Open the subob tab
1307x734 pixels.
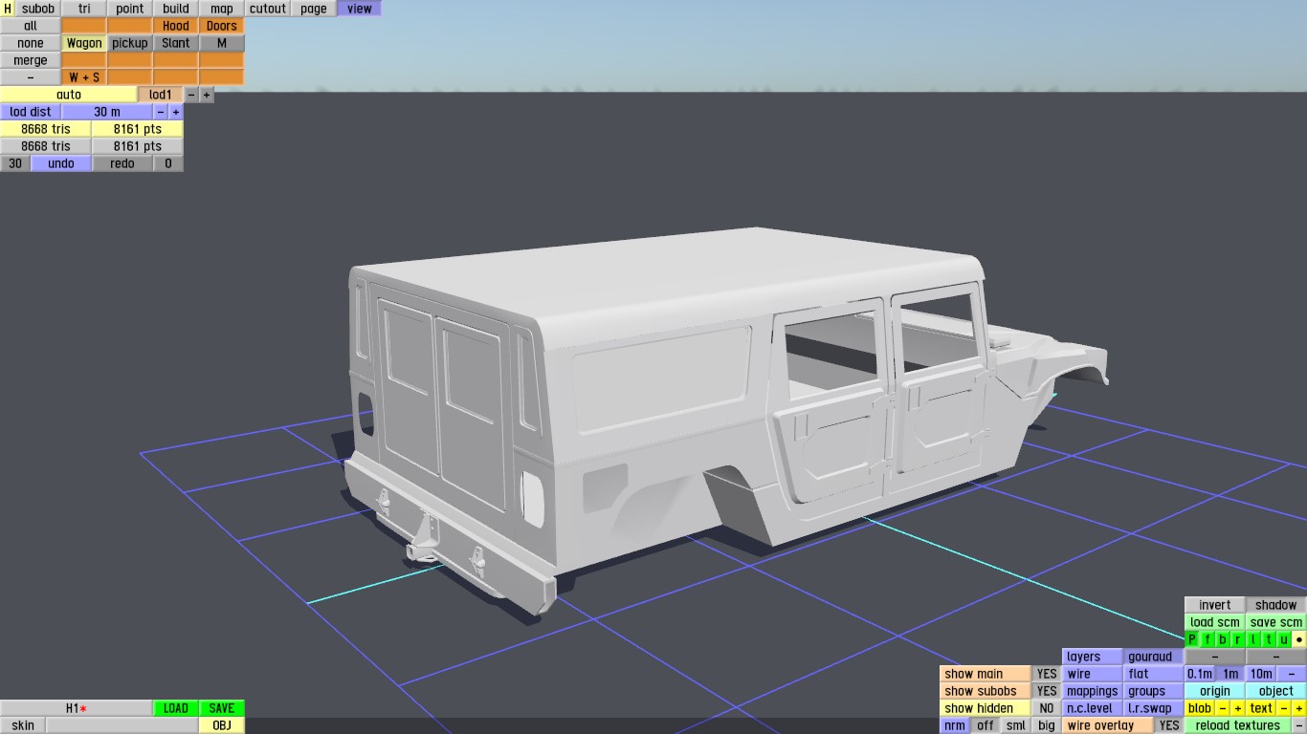[38, 9]
